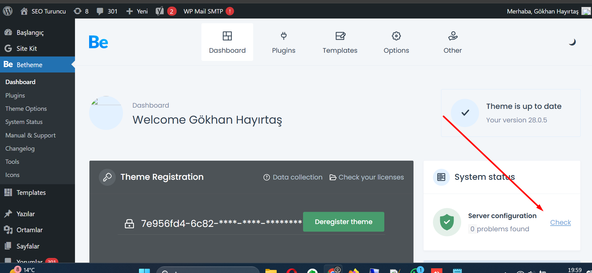Click the Yazılar pushpin icon

(8, 214)
